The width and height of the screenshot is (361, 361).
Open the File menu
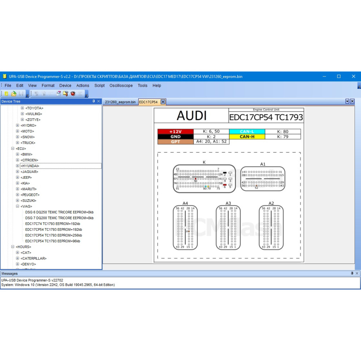(8, 86)
